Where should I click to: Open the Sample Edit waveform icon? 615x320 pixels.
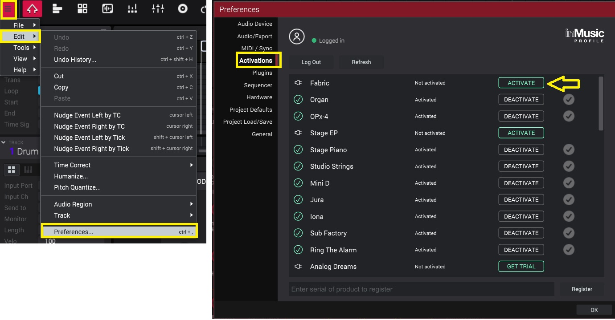(x=107, y=8)
